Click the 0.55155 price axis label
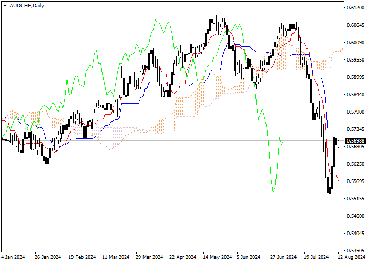Viewport: 368px width, 263px height. (356, 199)
